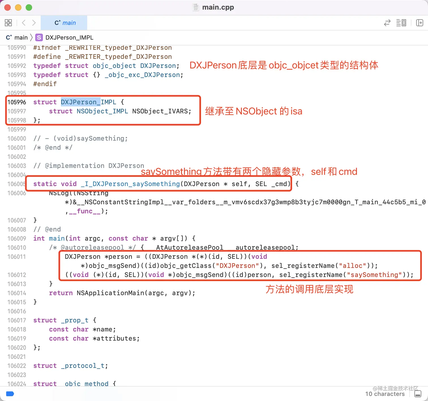
Task: Toggle the panel icon at the bottom-right corner
Action: pyautogui.click(x=418, y=394)
